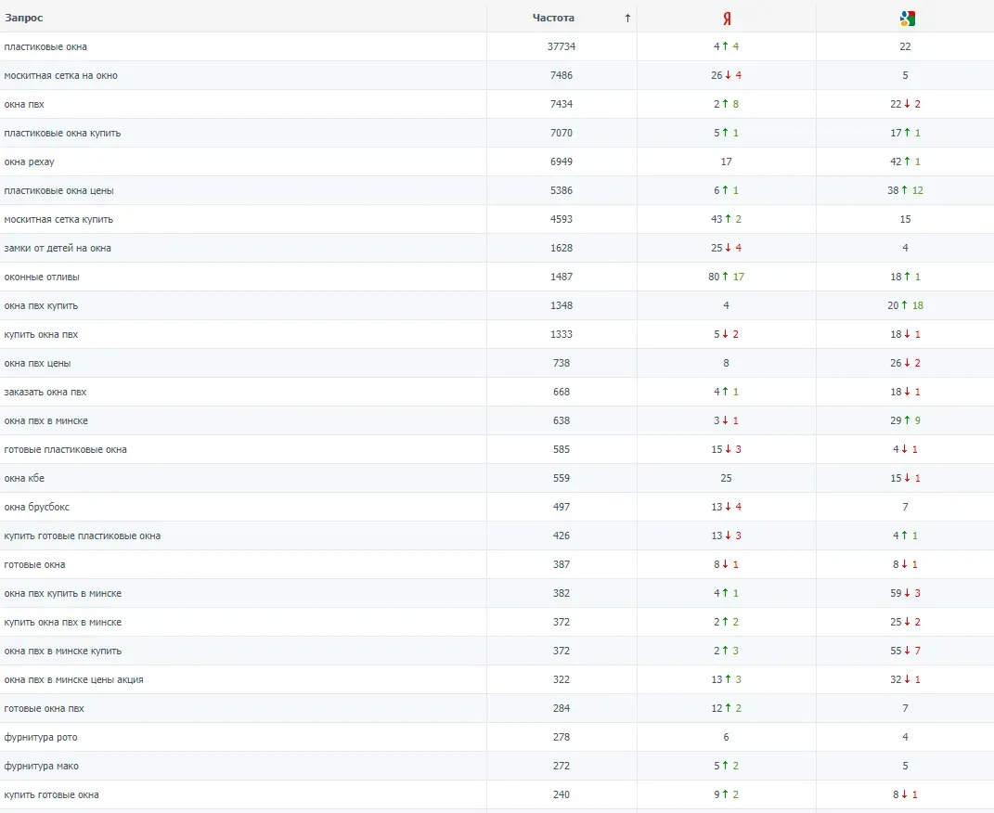Select query 'москитная сетка купить'
The width and height of the screenshot is (994, 813).
tap(58, 219)
